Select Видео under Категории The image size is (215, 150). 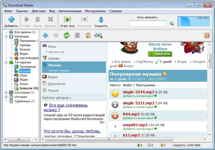click(x=24, y=54)
